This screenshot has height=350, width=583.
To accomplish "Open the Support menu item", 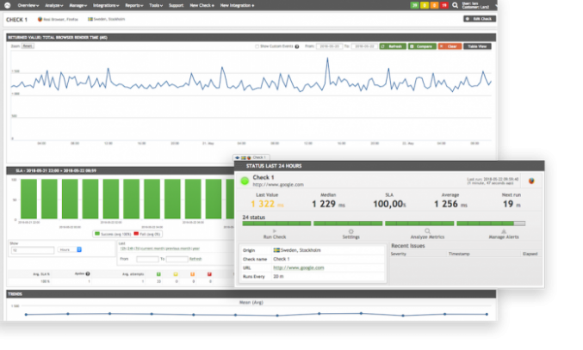I will click(x=176, y=5).
